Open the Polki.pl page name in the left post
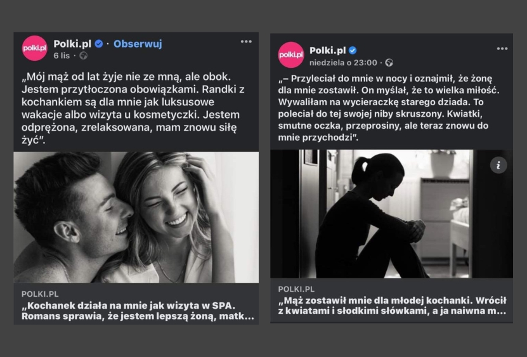 click(72, 44)
